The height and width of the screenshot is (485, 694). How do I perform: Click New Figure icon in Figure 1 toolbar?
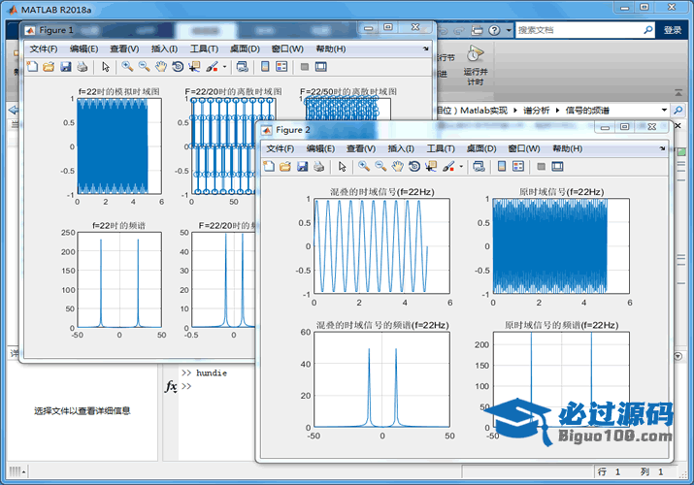[32, 67]
